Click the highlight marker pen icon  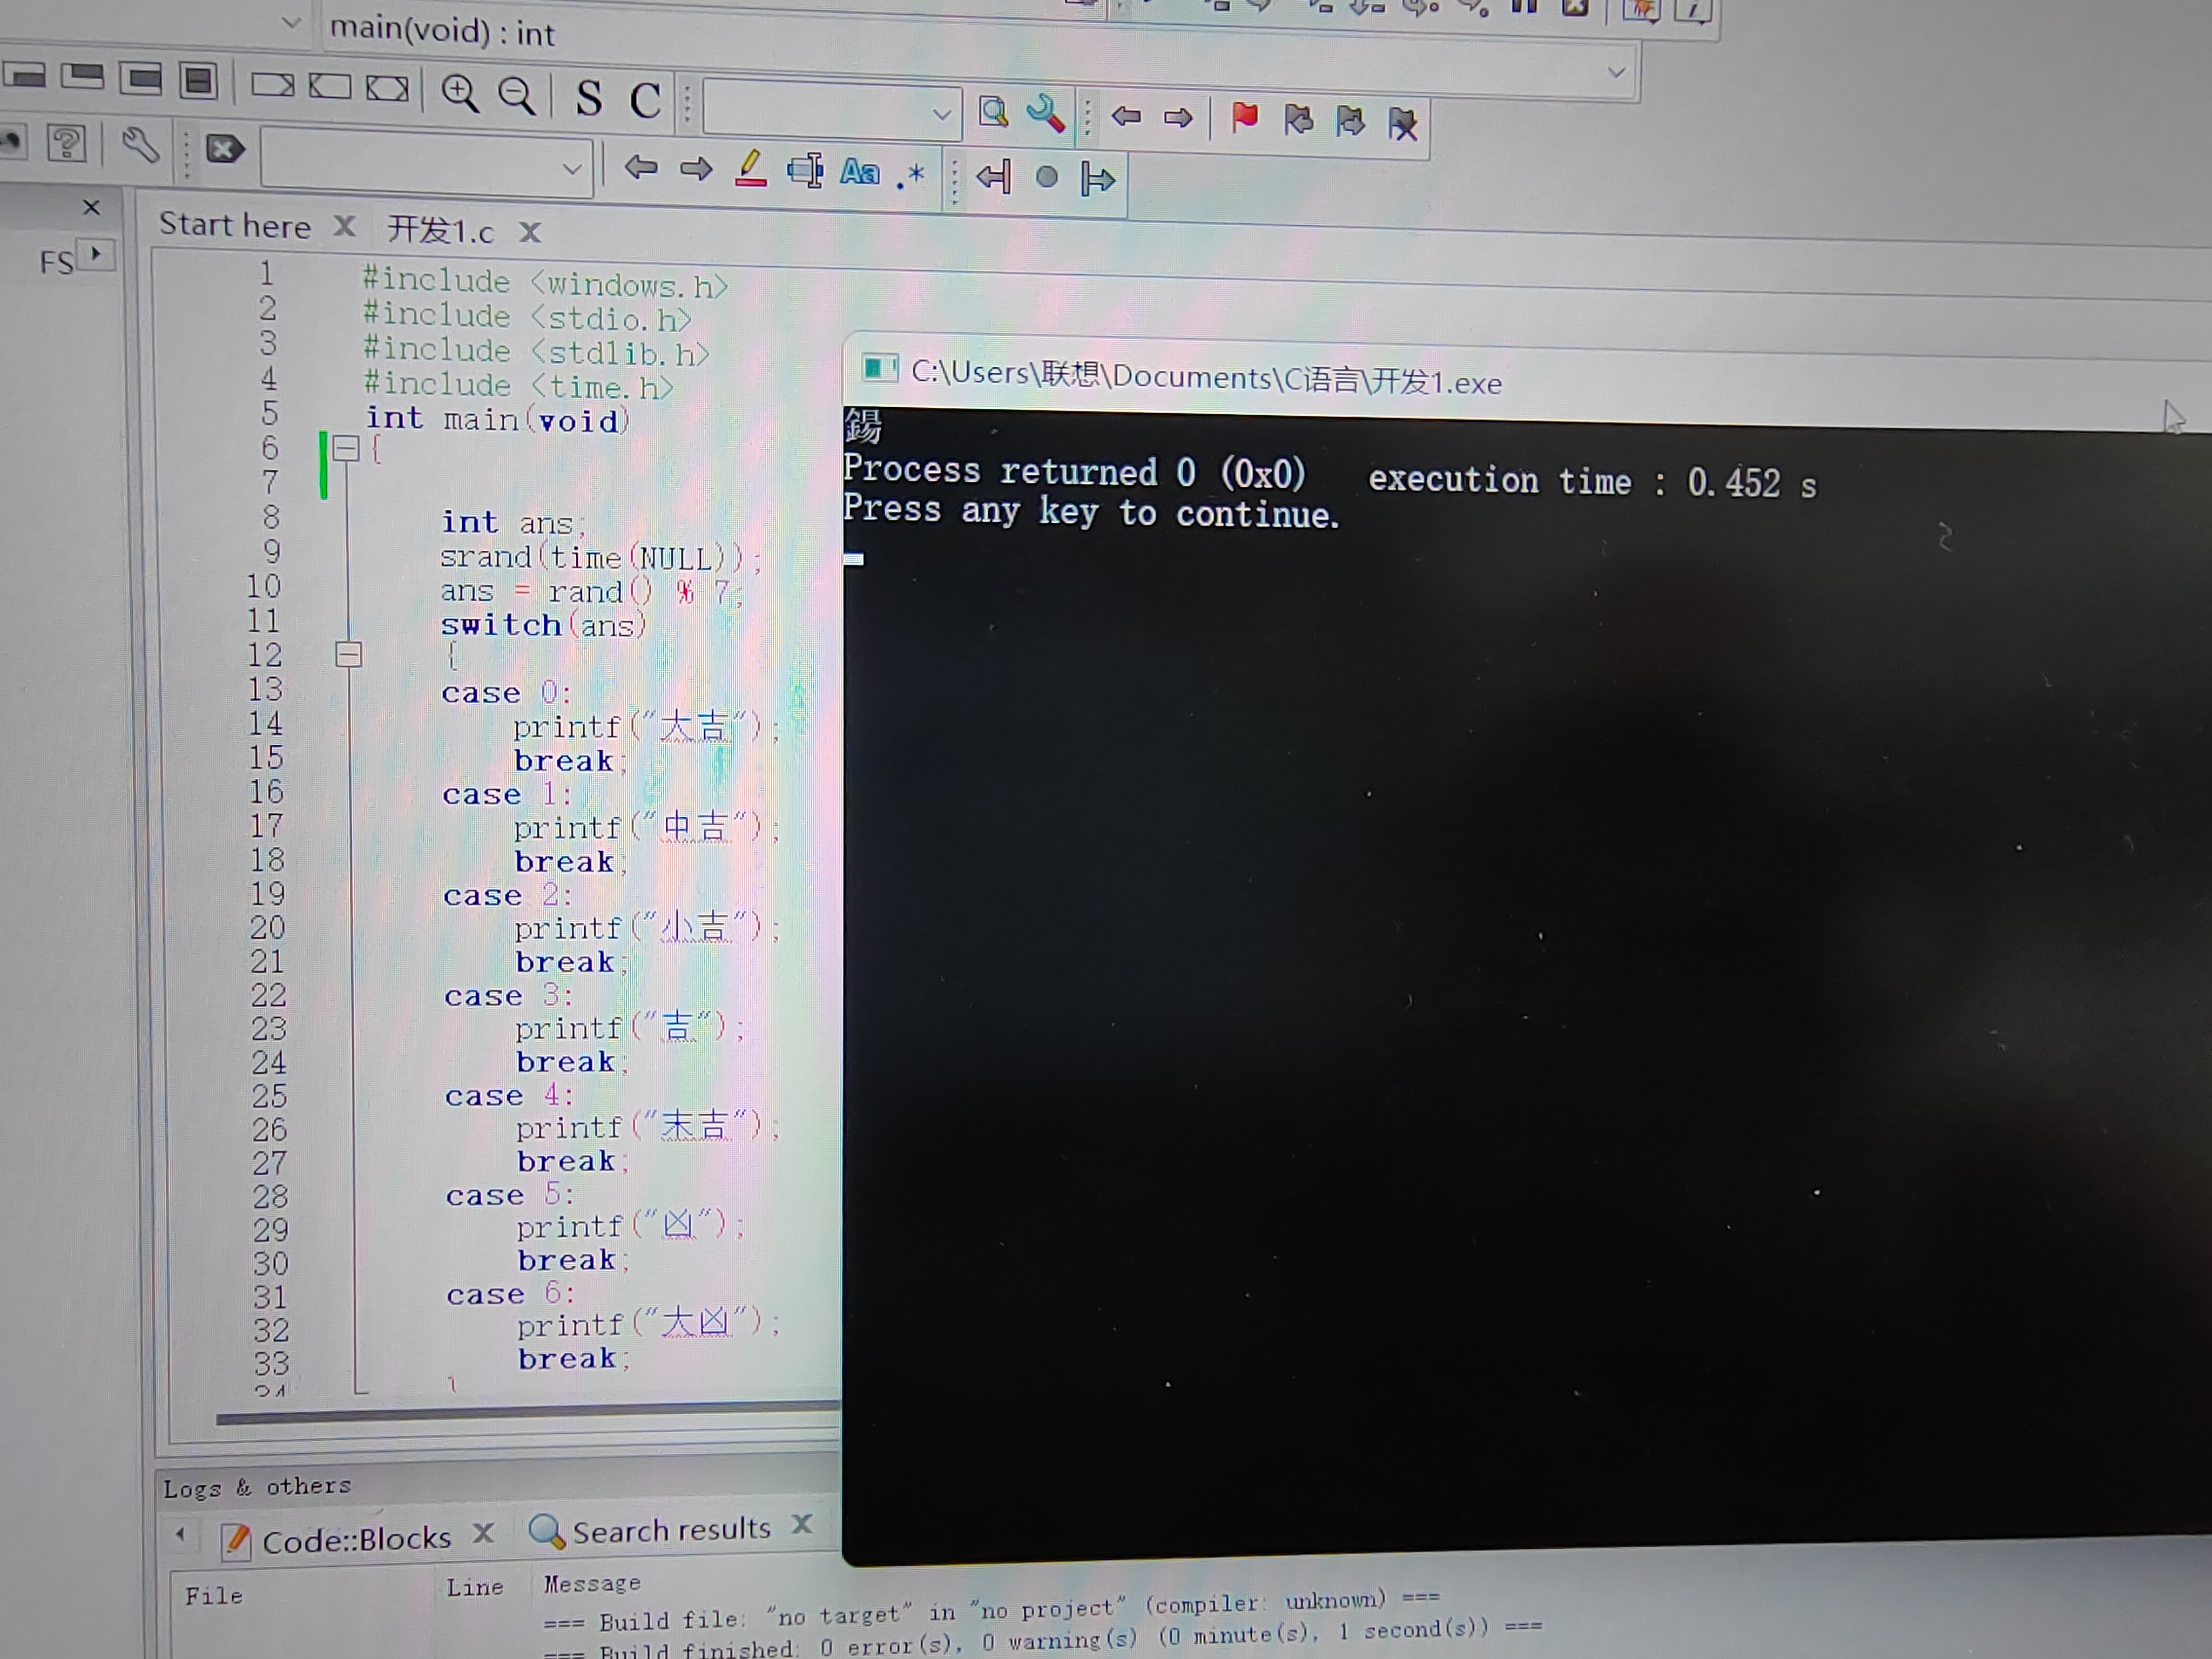coord(750,169)
